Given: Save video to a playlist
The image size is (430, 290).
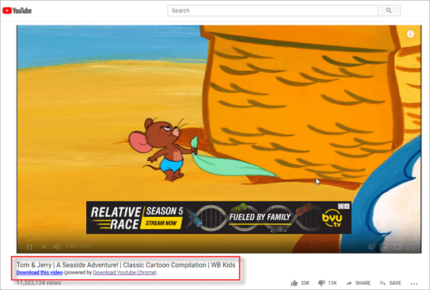Looking at the screenshot, I should (x=390, y=283).
